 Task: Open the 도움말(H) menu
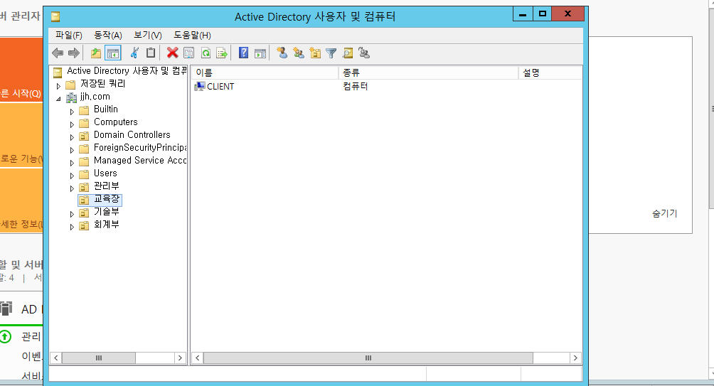tap(192, 35)
